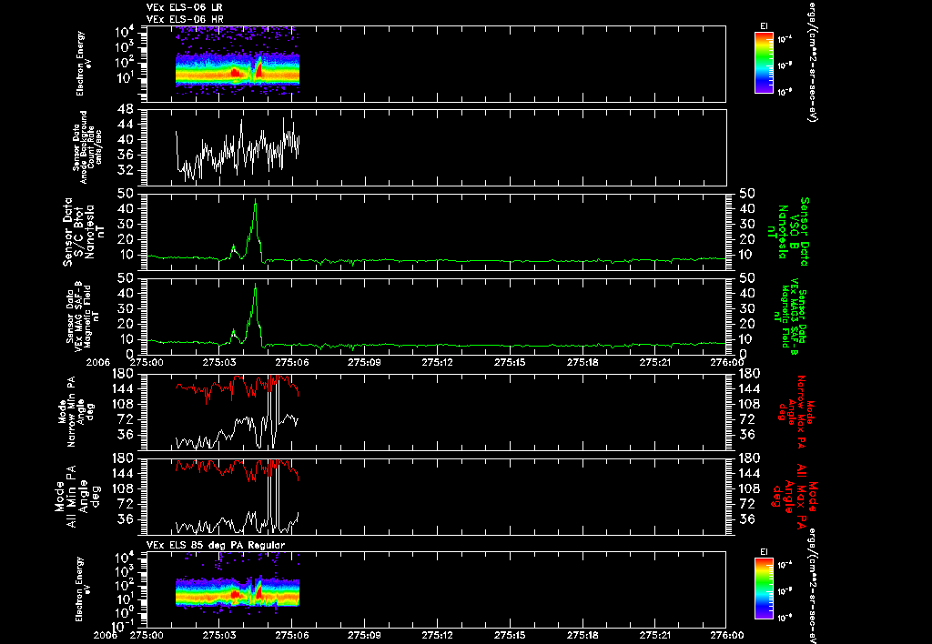932x644 pixels.
Task: Click the white All Min PA trace
Action: click(x=238, y=523)
